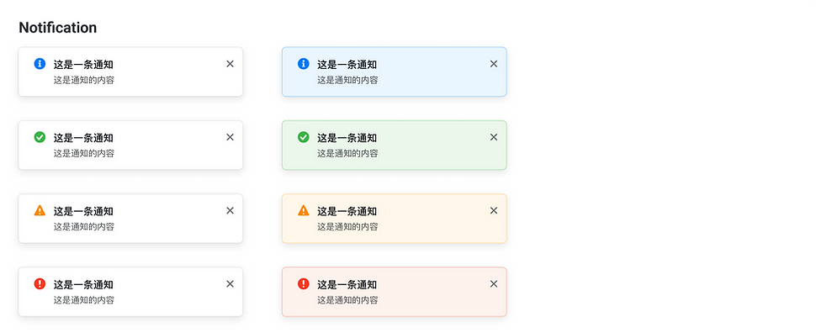Click the warning icon on orange-tinted notification

coord(304,210)
